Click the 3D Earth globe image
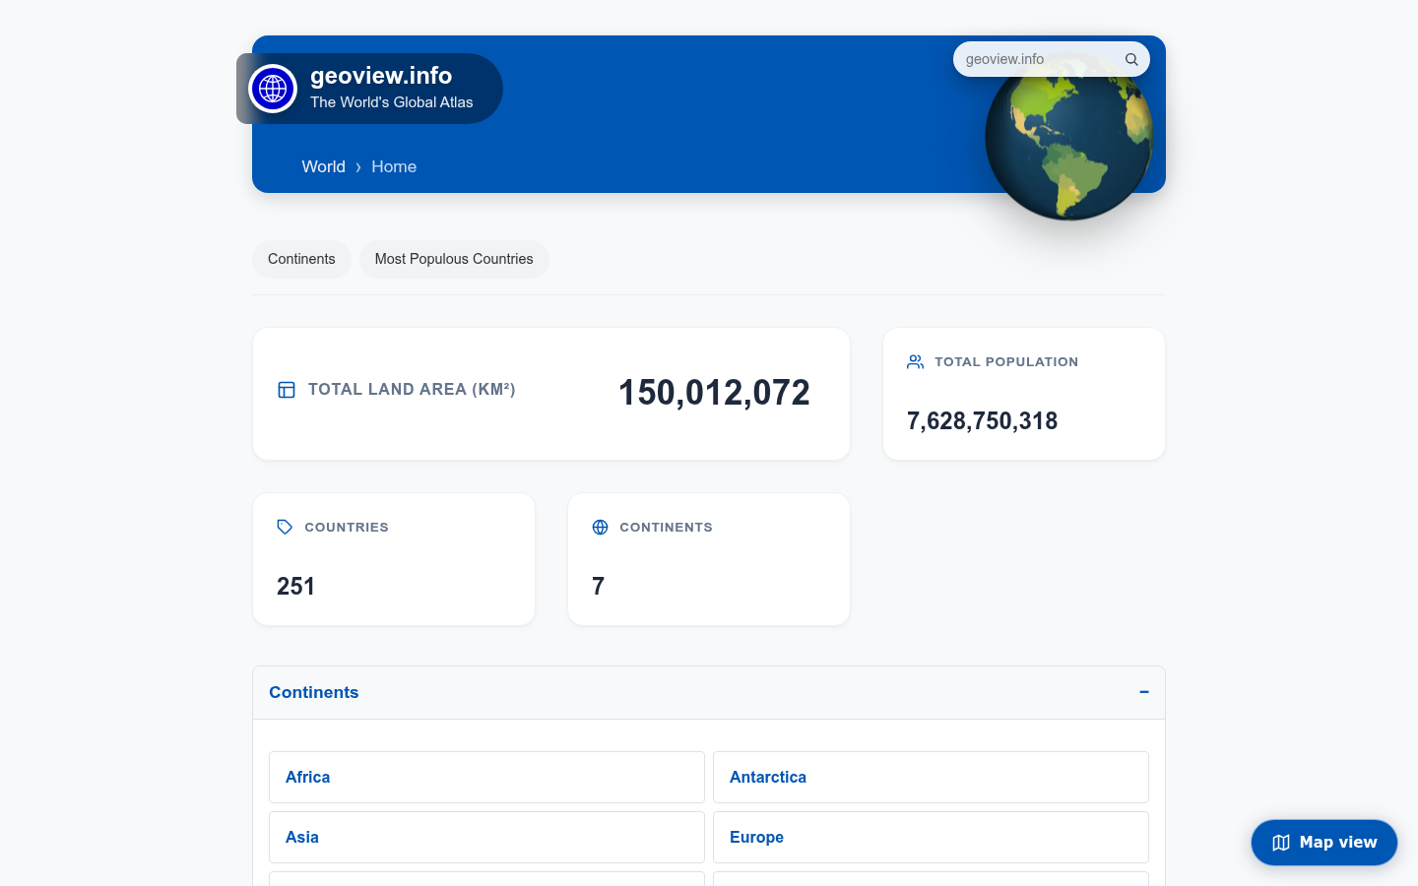This screenshot has width=1418, height=886. click(x=1069, y=138)
